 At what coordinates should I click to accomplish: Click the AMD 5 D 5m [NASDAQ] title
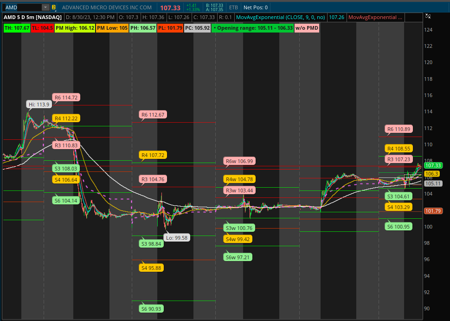tap(32, 17)
